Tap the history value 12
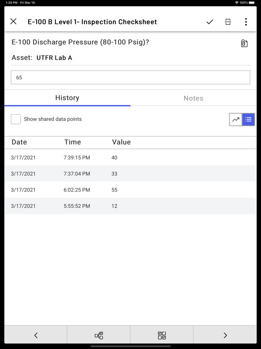261x349 pixels. click(x=114, y=206)
